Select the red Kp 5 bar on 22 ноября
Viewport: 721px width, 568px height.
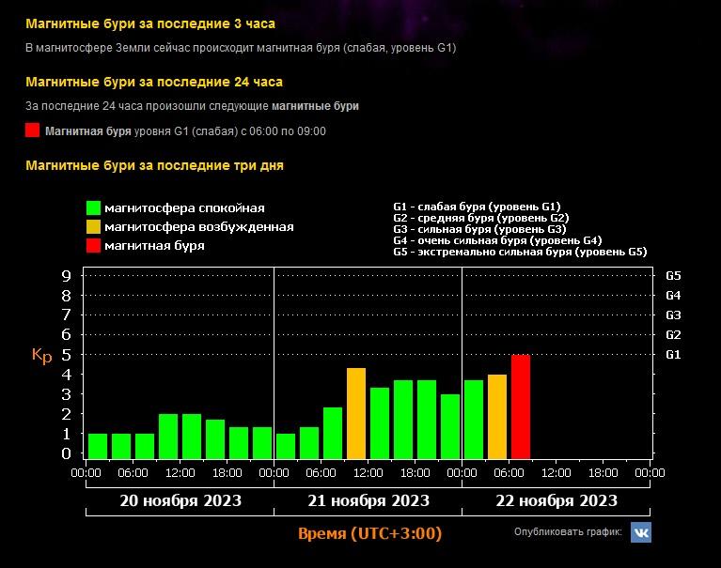pos(521,407)
